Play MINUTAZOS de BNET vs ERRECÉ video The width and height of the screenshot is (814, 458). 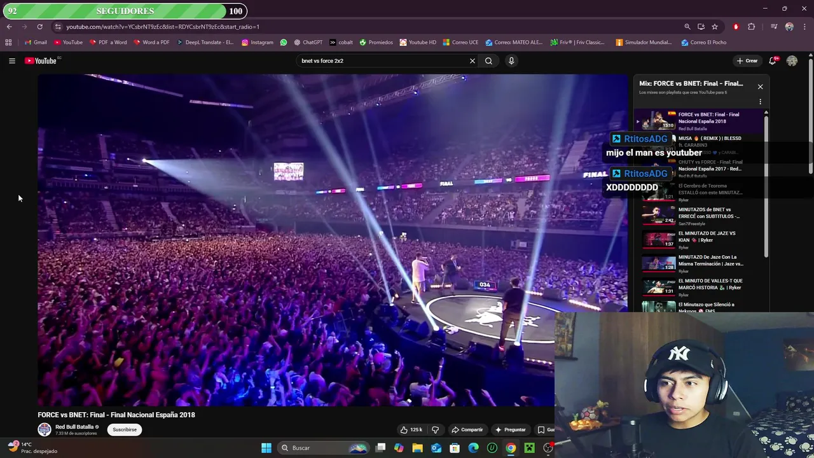tap(699, 216)
